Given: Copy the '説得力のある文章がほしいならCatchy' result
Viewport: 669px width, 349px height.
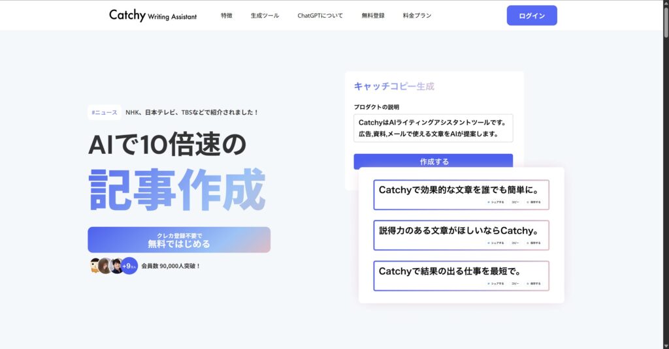Looking at the screenshot, I should click(x=515, y=243).
